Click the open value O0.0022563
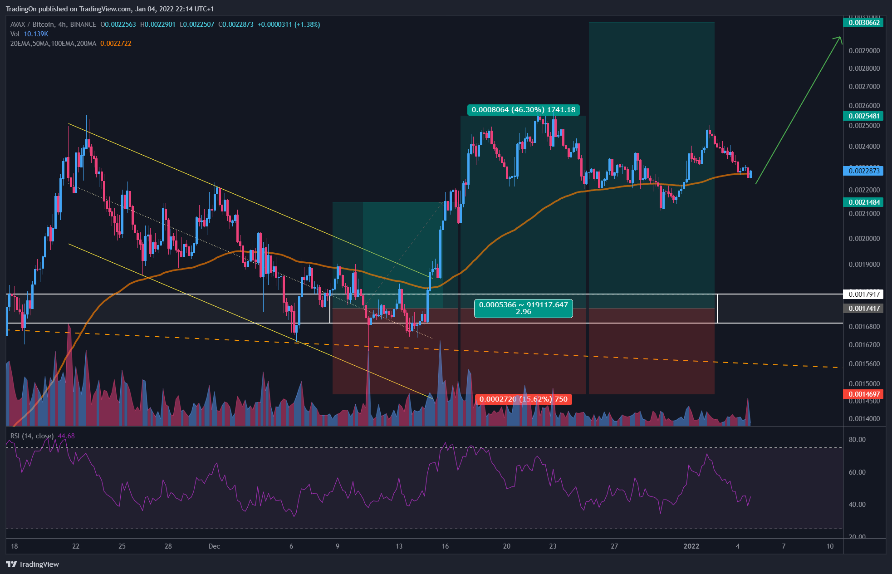This screenshot has width=892, height=574. (118, 25)
